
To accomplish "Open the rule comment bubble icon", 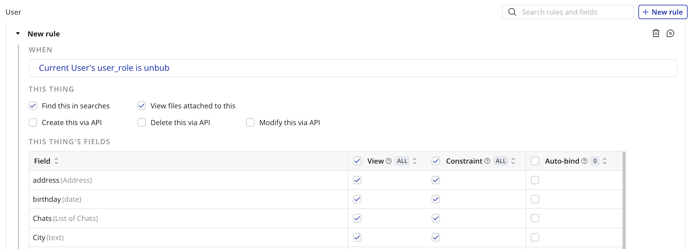I will coord(670,33).
